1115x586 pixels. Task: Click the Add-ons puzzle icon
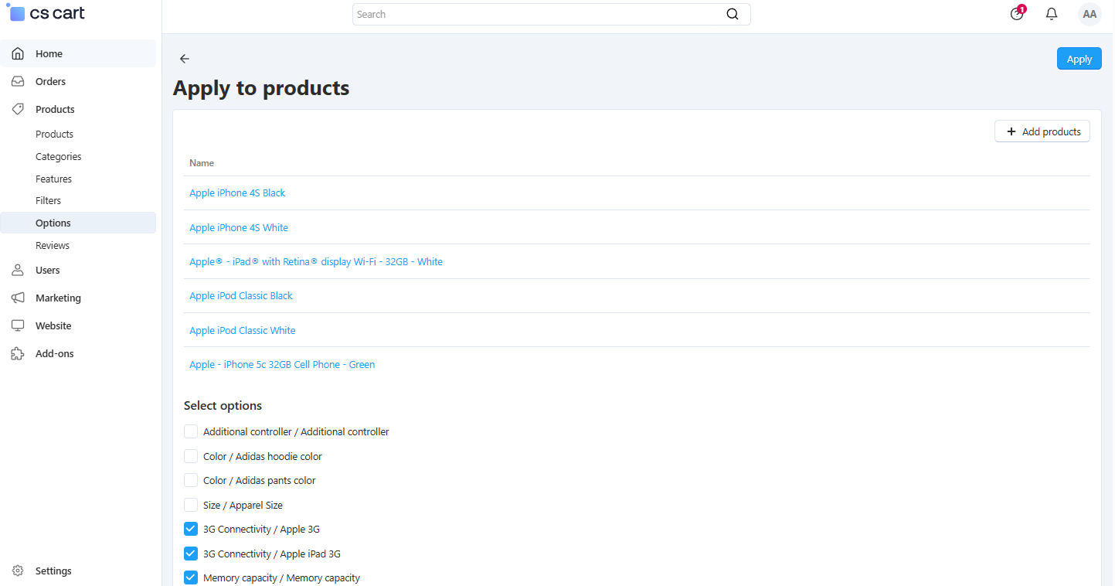[18, 353]
